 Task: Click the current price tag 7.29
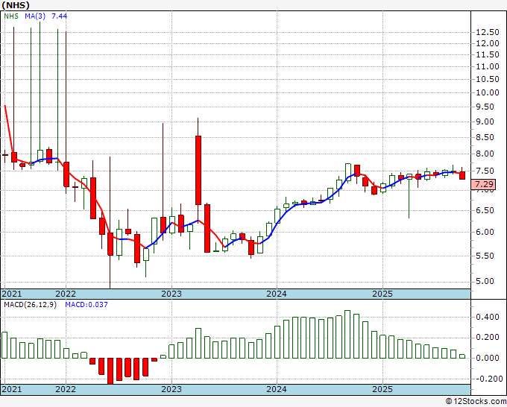[x=485, y=184]
